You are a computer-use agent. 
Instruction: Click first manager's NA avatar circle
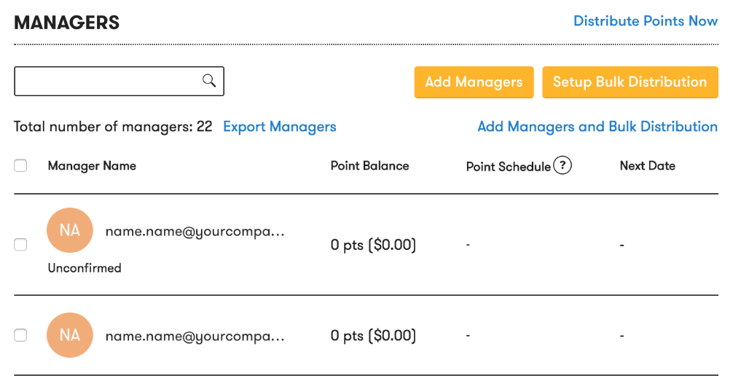pyautogui.click(x=70, y=230)
